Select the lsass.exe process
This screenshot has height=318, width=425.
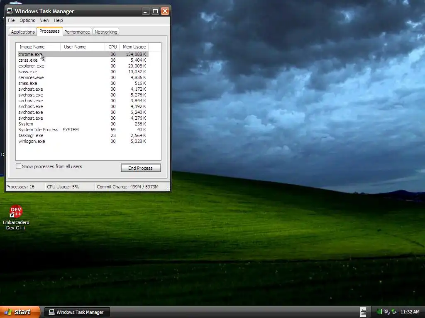83,72
